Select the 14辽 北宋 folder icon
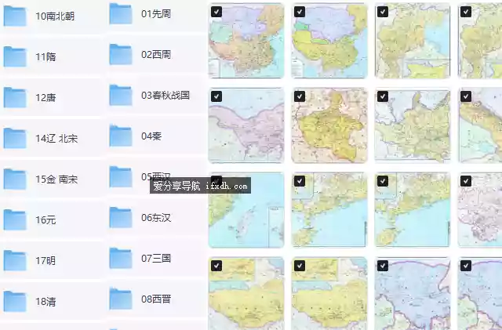 (x=15, y=138)
